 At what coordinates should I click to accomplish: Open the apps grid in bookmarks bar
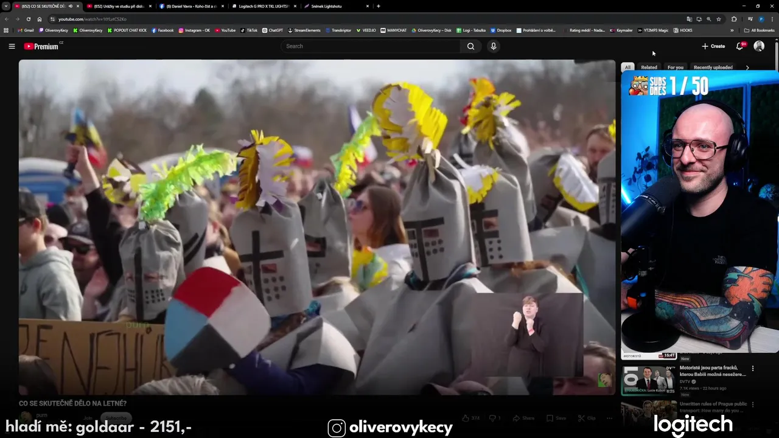tap(6, 30)
